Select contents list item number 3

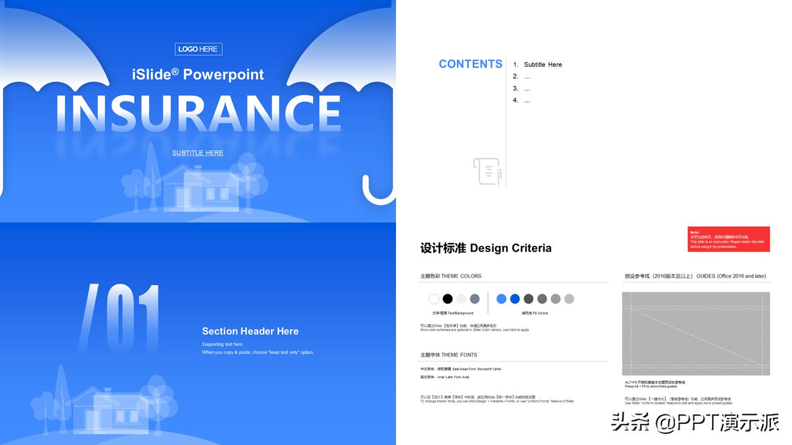(x=522, y=88)
